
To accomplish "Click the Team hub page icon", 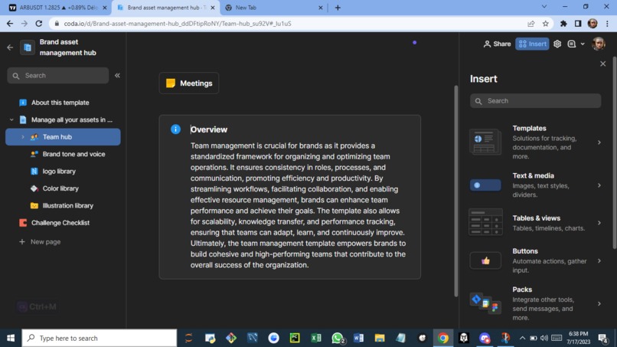I will click(34, 137).
